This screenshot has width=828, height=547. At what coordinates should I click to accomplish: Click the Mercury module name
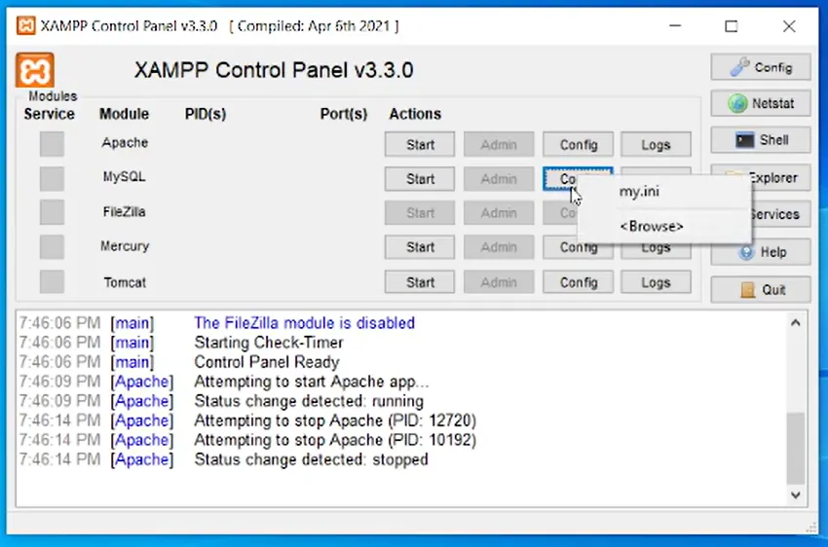tap(125, 246)
